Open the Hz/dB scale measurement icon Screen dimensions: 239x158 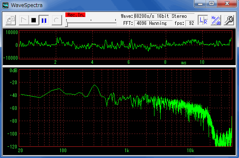click(216, 20)
